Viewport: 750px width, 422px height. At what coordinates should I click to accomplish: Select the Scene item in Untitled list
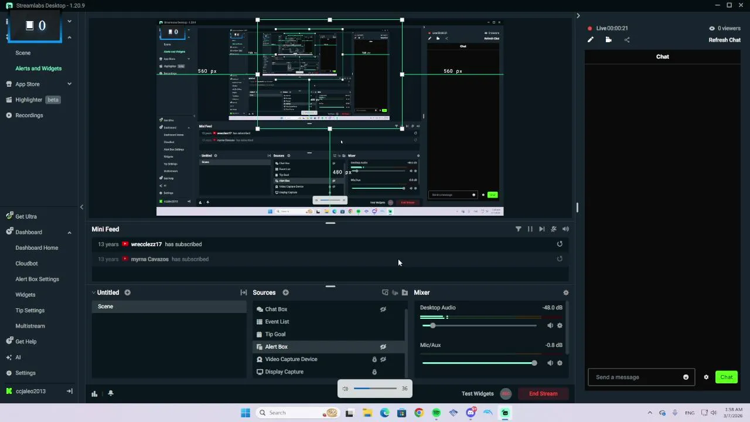pyautogui.click(x=169, y=307)
